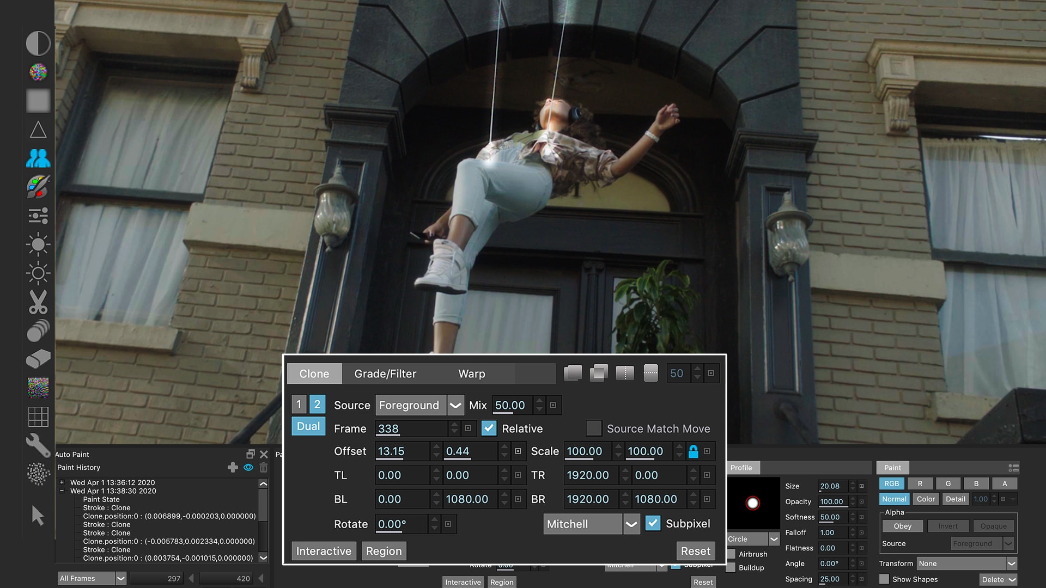Screen dimensions: 1046x588
Task: Select the wrench repair tool
Action: point(38,445)
